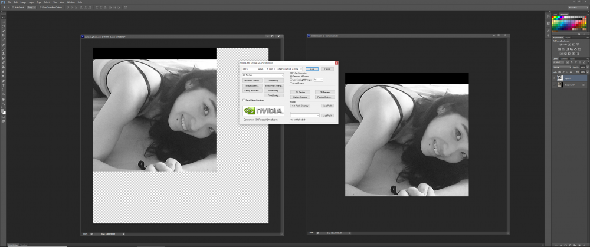
Task: Select the Ellipse shape tool
Action: (x=4, y=94)
